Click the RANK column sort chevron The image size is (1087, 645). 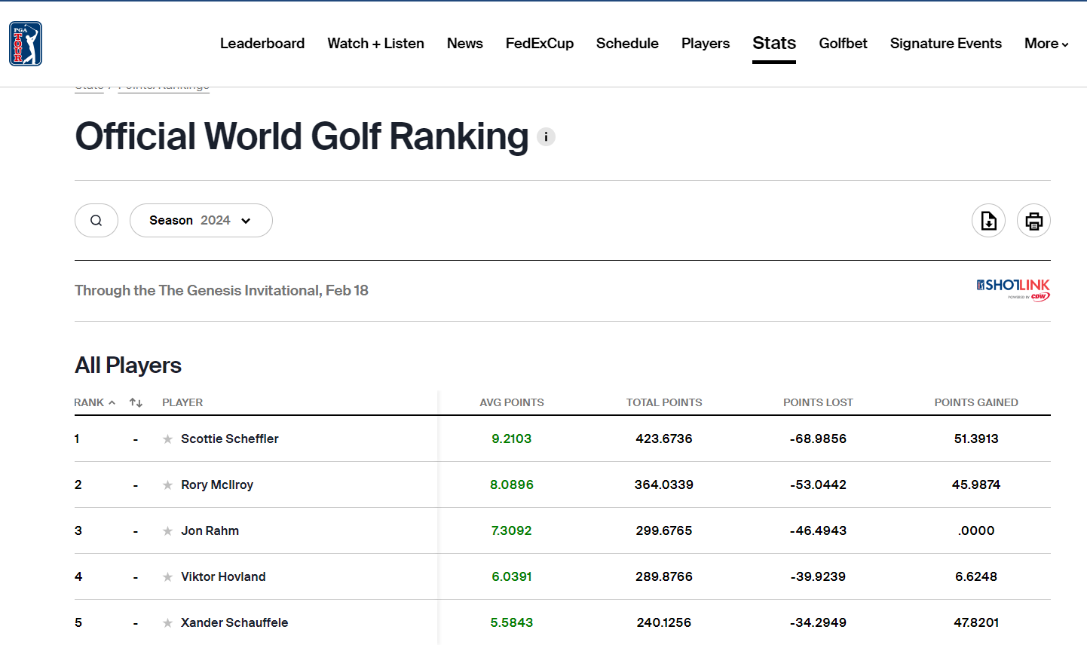point(110,402)
